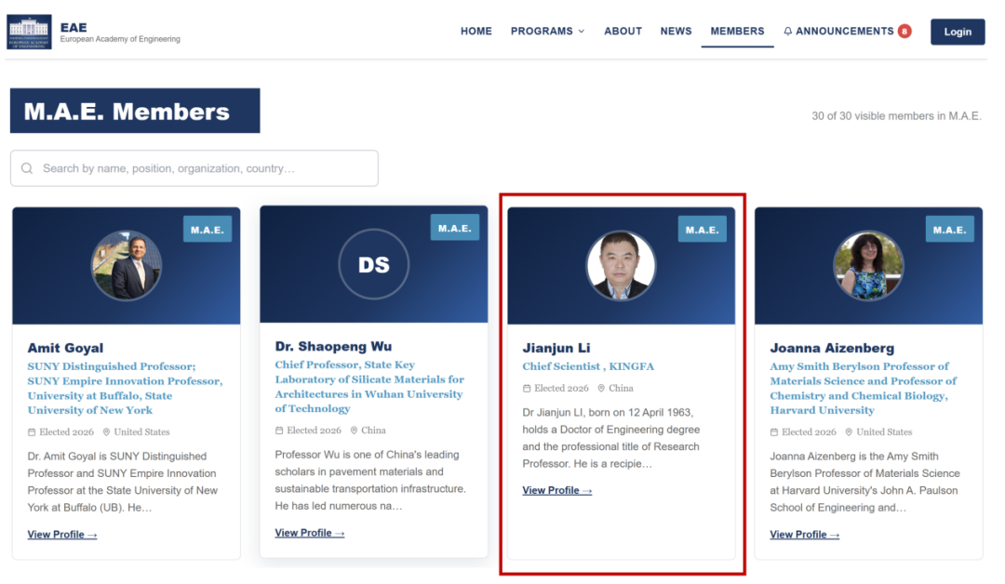Image resolution: width=1005 pixels, height=584 pixels.
Task: Click the M.A.E. badge on Amit Goyal's card
Action: tap(207, 230)
